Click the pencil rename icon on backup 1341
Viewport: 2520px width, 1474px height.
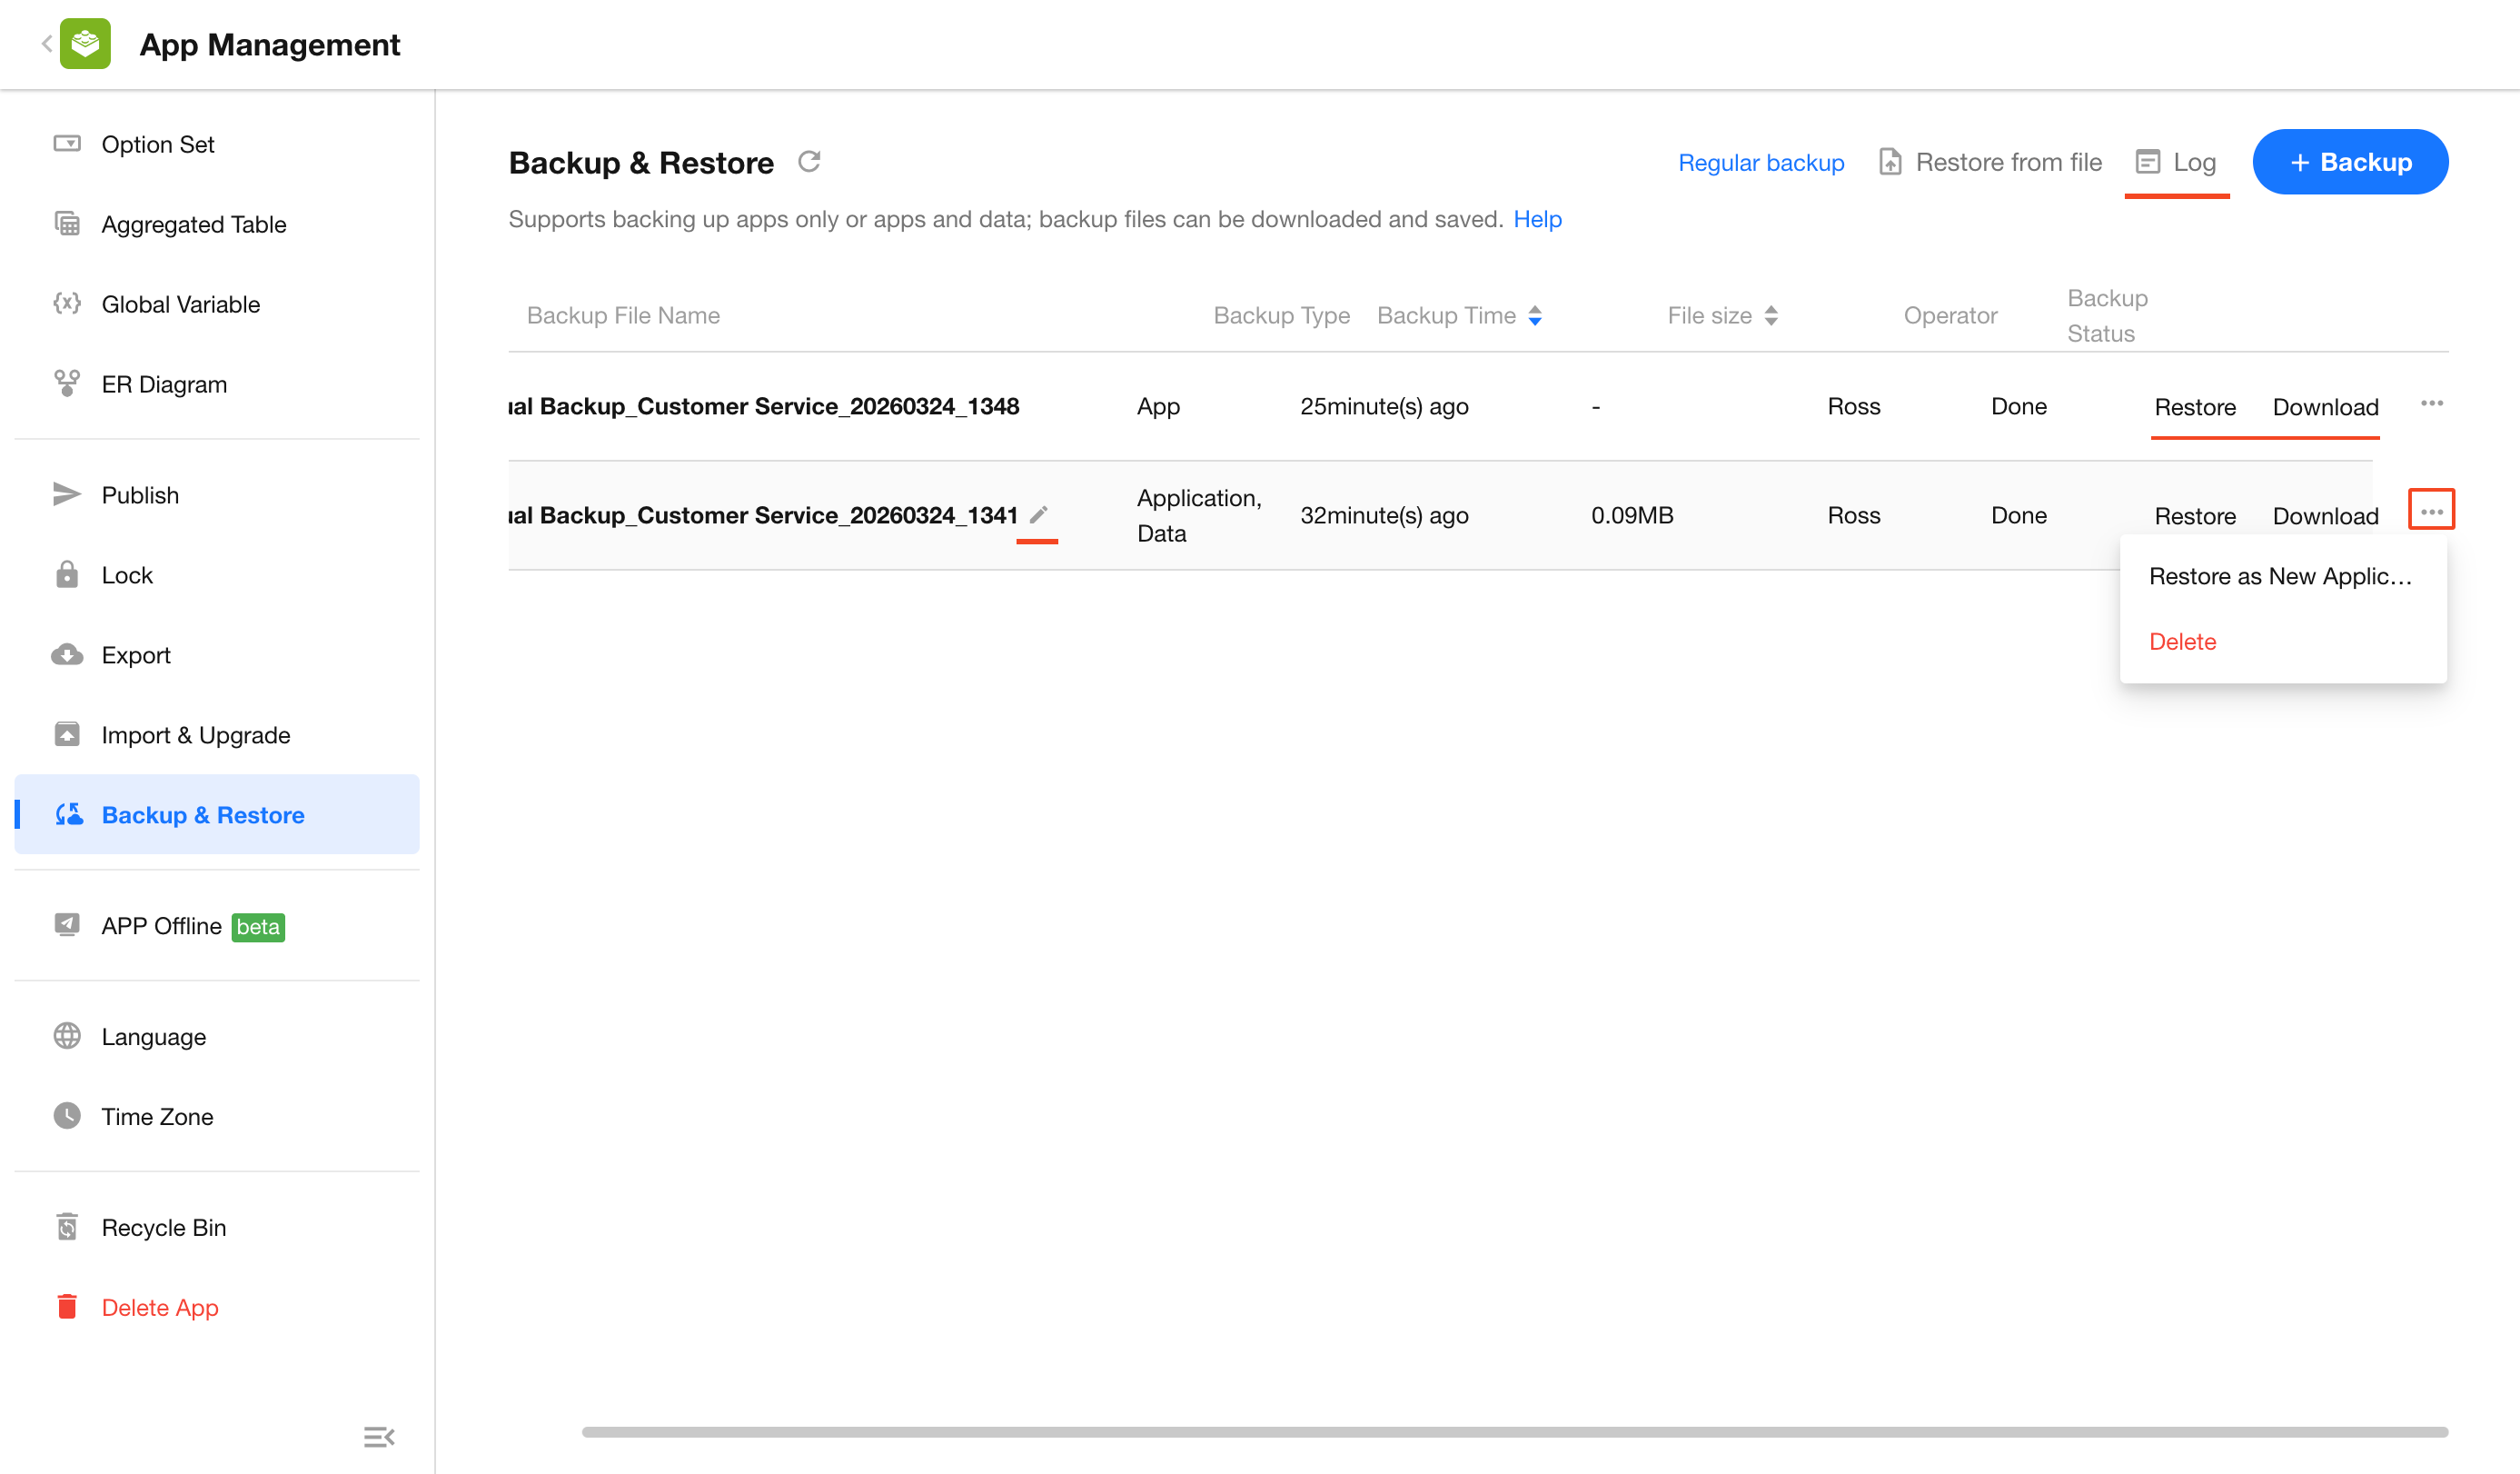pos(1038,514)
